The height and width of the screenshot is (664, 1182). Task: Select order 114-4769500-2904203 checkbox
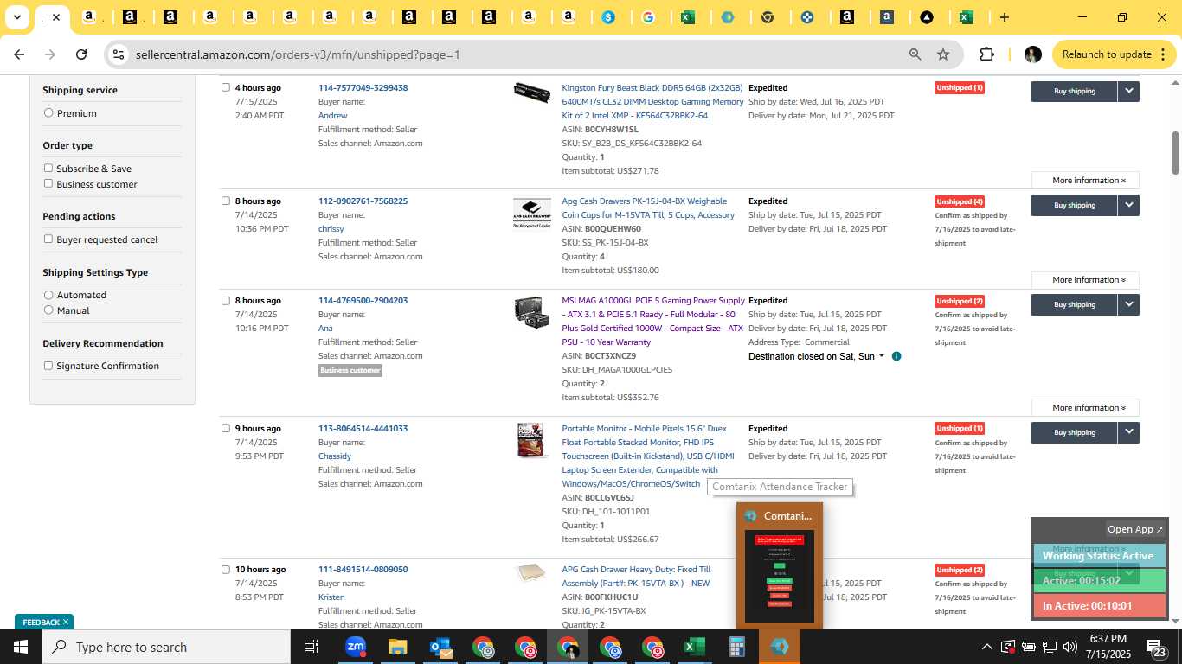click(226, 301)
